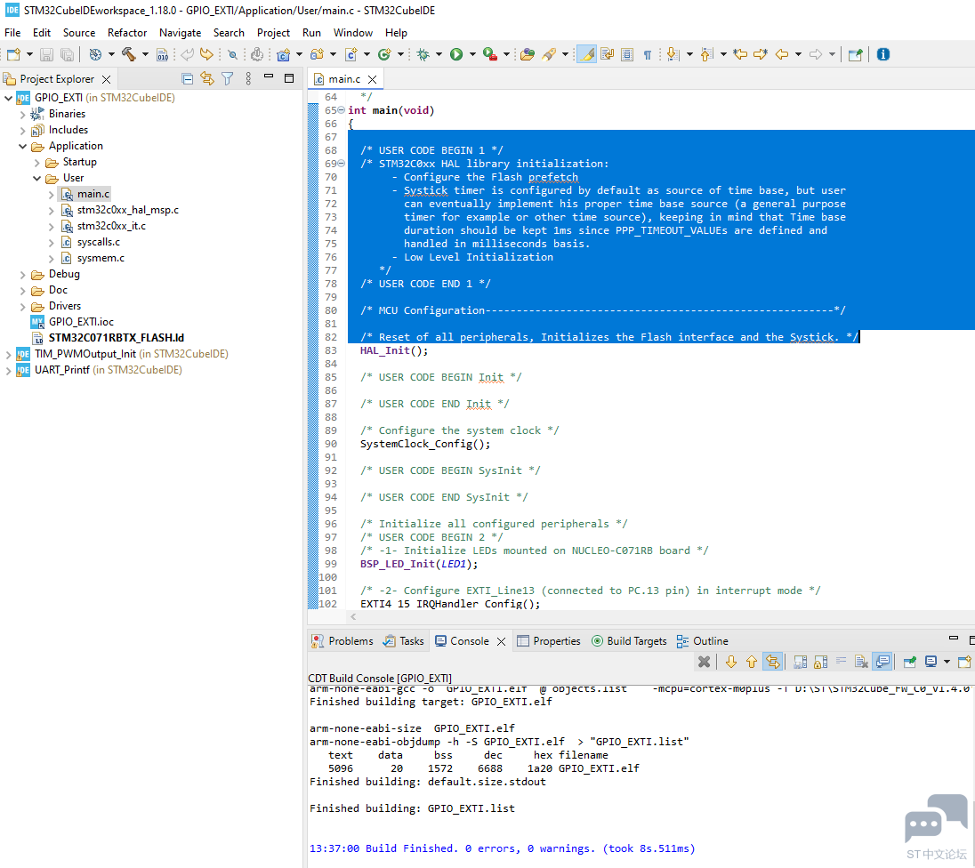Switch to the Problems tab
Viewport: 975px width, 868px height.
tap(342, 641)
